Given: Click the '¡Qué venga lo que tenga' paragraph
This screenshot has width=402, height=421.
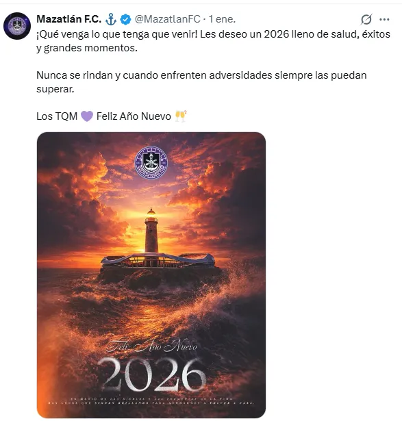Looking at the screenshot, I should point(213,41).
